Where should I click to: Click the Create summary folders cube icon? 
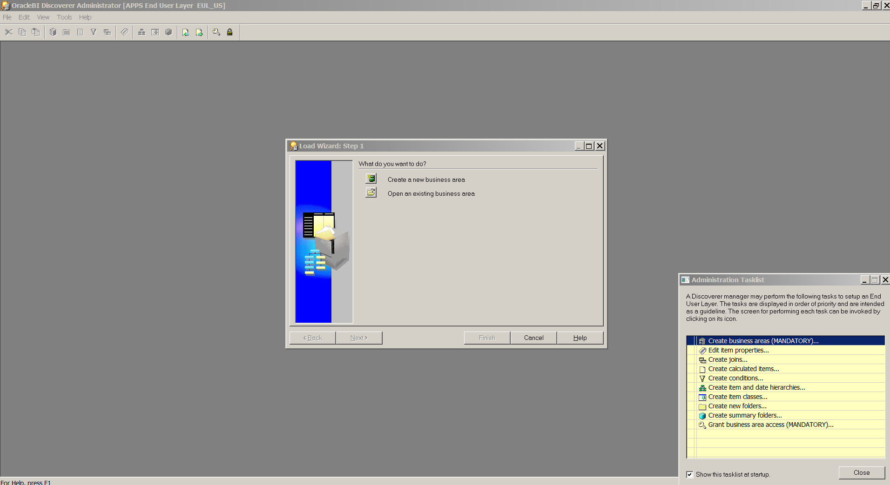click(x=702, y=416)
